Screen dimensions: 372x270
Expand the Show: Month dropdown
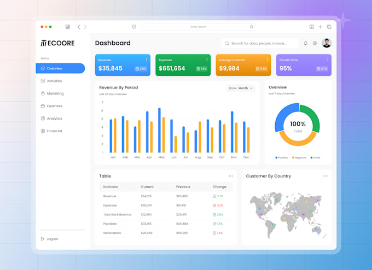click(241, 88)
